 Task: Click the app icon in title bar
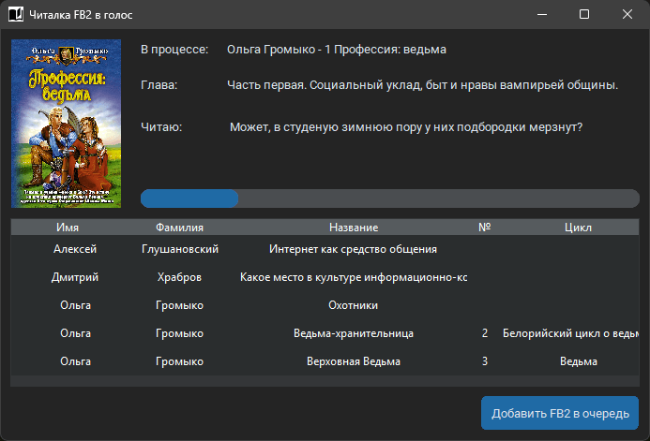tap(15, 14)
